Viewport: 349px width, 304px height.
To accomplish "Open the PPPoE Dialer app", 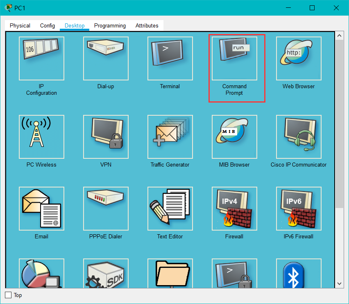I will [106, 208].
